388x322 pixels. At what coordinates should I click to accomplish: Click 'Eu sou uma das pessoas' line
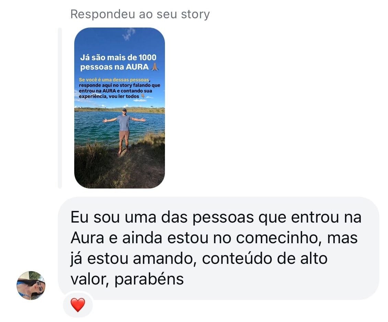click(x=162, y=217)
